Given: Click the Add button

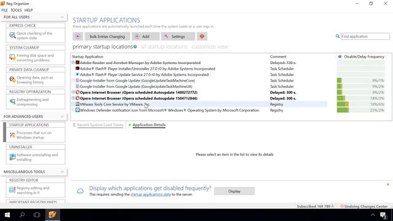Looking at the screenshot, I should click(146, 36).
